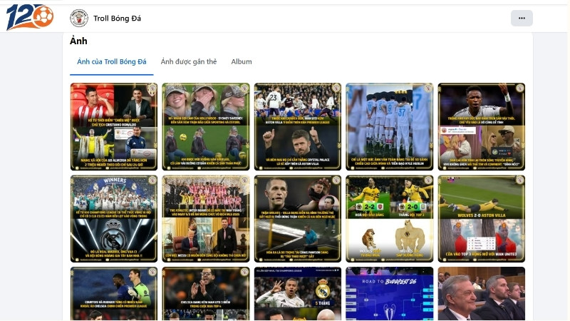Viewport: 570px width, 321px height.
Task: Open the Vinicius waving hand photo
Action: point(482,127)
